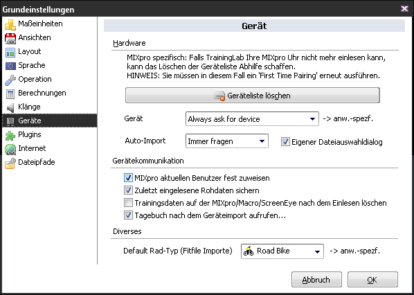Select the Plugins puzzle piece icon
The height and width of the screenshot is (295, 414).
[10, 136]
